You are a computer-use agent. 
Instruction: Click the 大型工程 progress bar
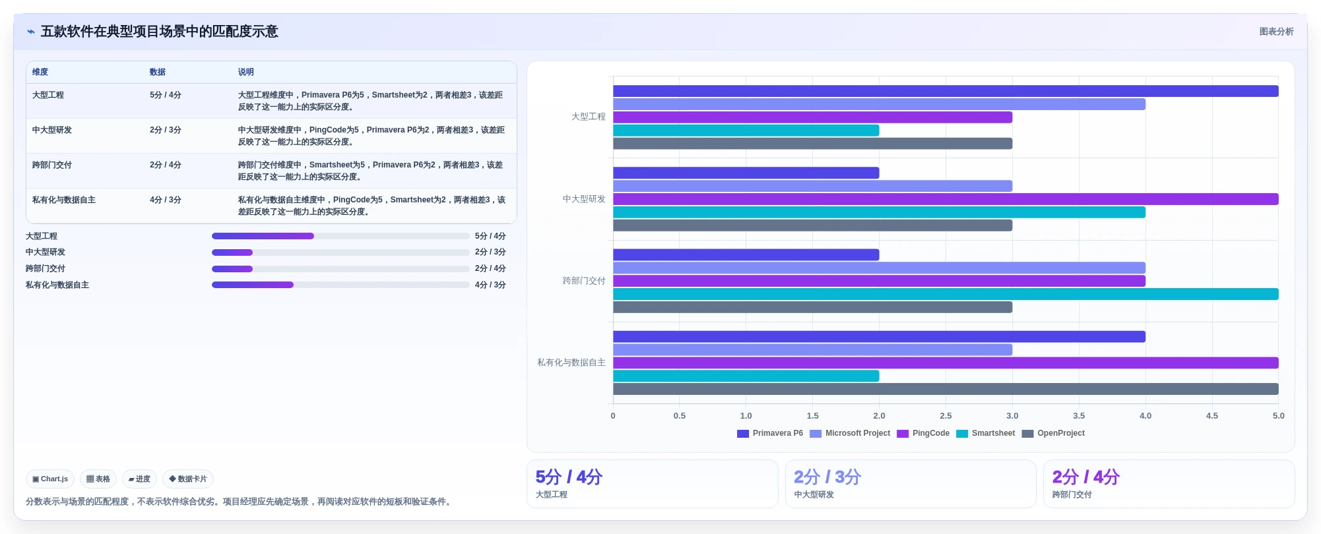(340, 236)
